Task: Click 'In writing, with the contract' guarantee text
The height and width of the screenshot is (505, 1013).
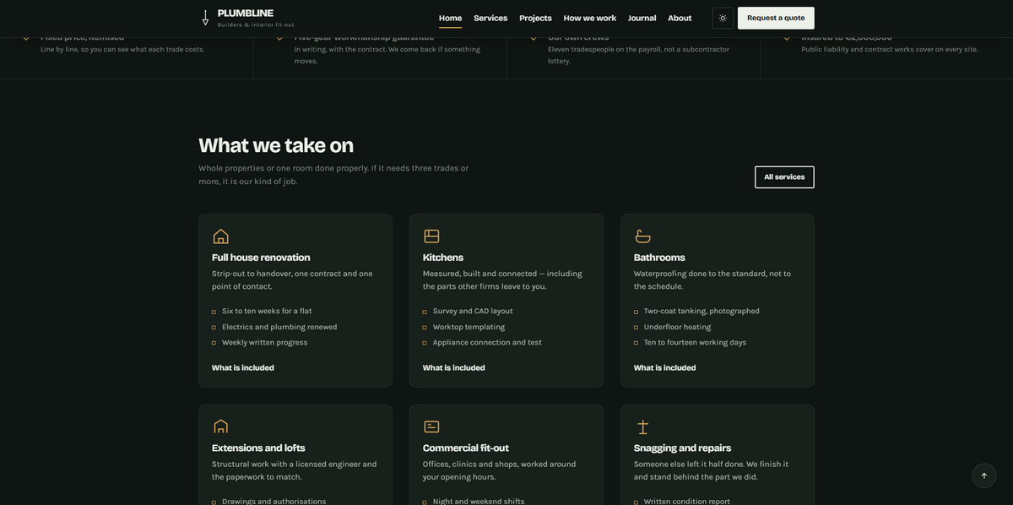Action: click(x=387, y=55)
